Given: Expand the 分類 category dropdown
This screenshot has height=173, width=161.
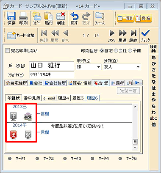Looking at the screenshot, I should 138,67.
